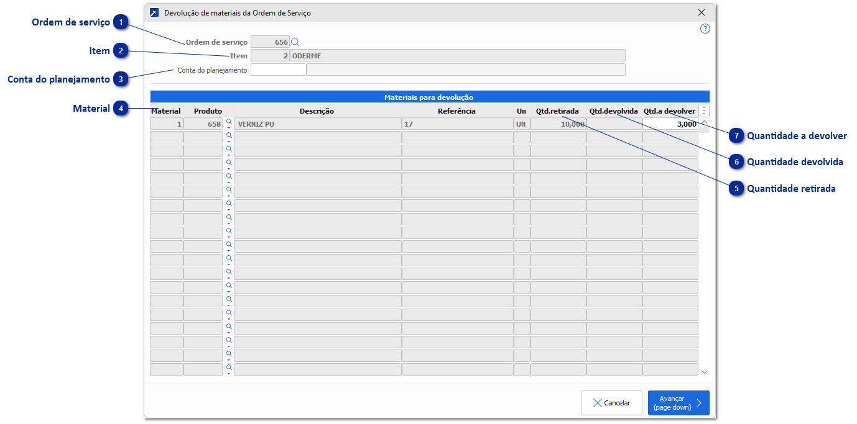Image resolution: width=857 pixels, height=424 pixels.
Task: Edit the Qtd.a devolver value 3,000
Action: [670, 124]
